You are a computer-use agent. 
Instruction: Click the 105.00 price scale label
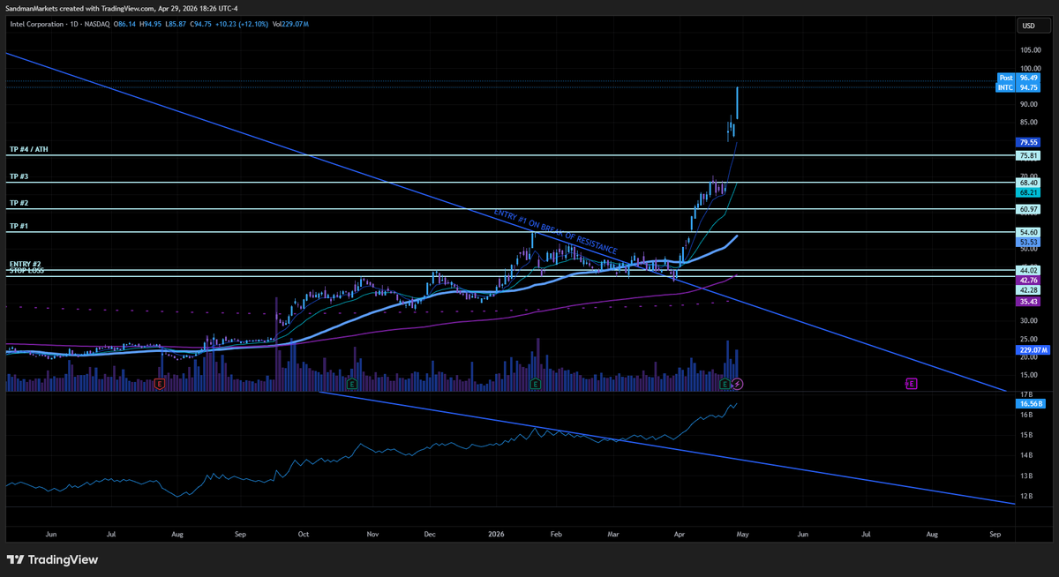(1031, 49)
